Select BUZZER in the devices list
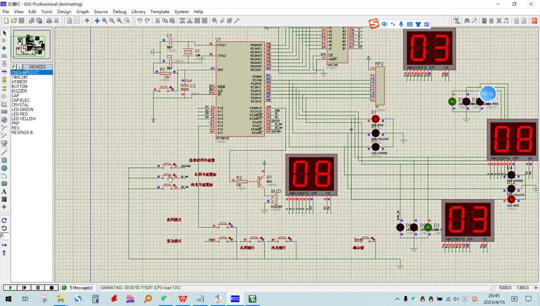The height and width of the screenshot is (306, 540). click(x=19, y=91)
